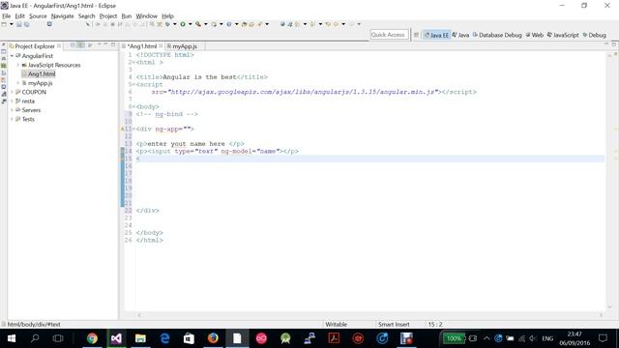Click the Run External Tools icon
Screen dimensions: 619x348
tap(198, 24)
